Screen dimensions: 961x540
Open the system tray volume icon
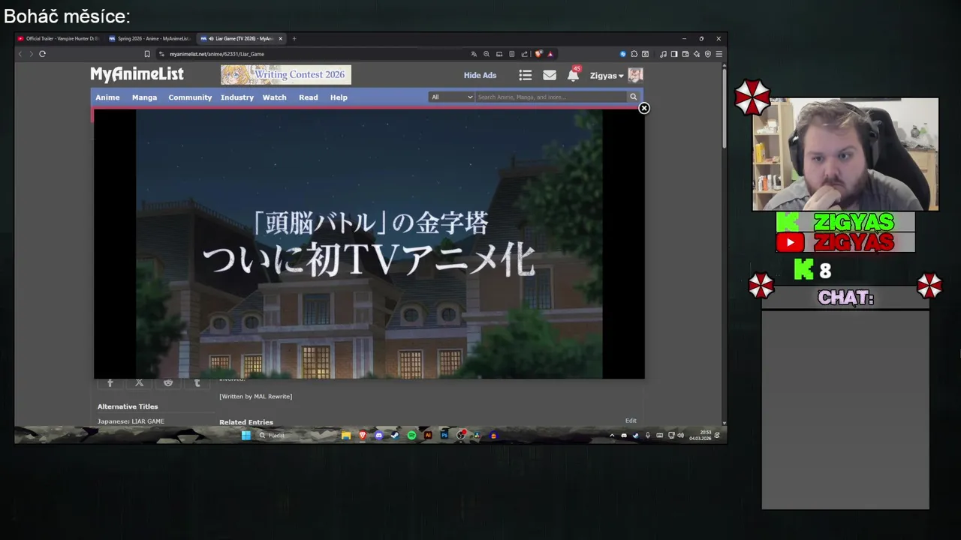tap(681, 435)
